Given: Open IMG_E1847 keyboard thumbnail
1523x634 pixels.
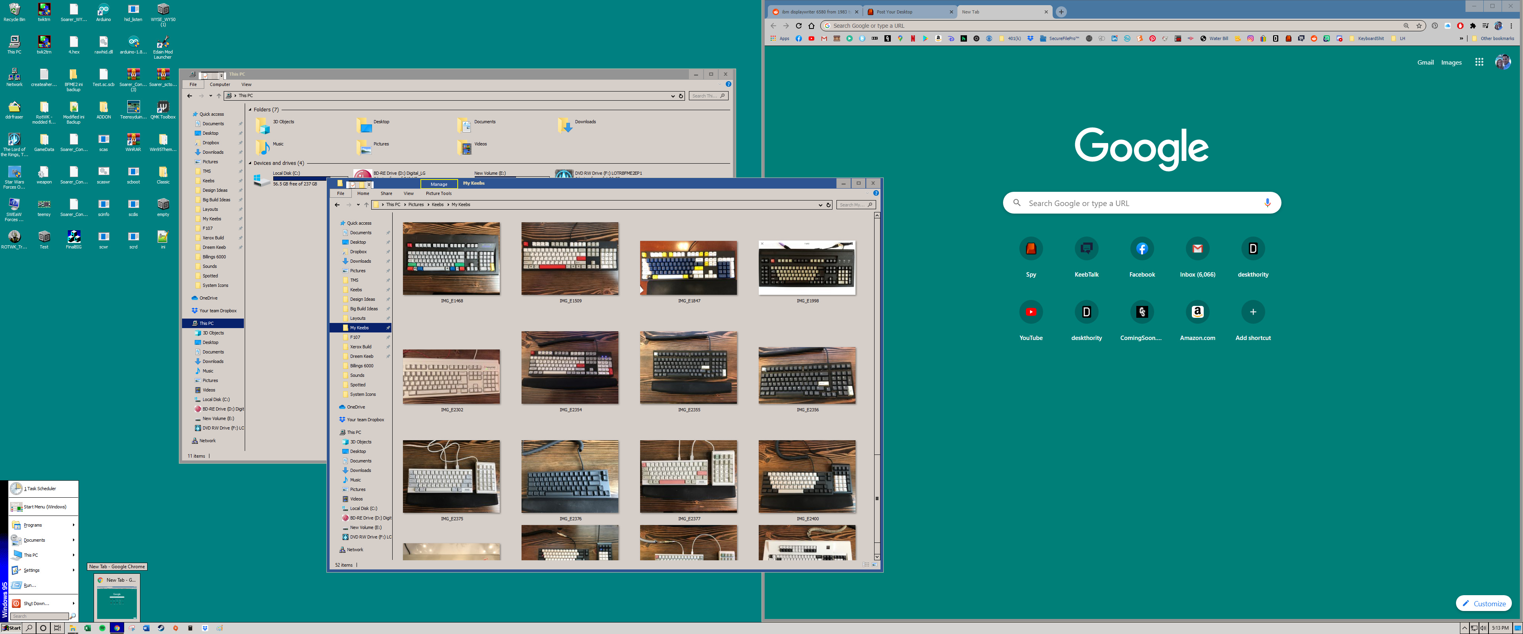Looking at the screenshot, I should click(688, 267).
